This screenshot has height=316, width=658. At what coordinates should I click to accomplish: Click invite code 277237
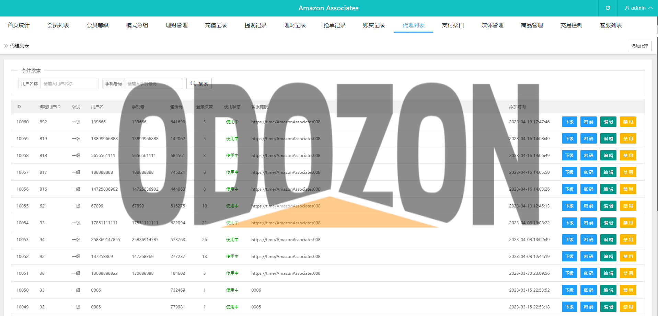click(x=178, y=257)
